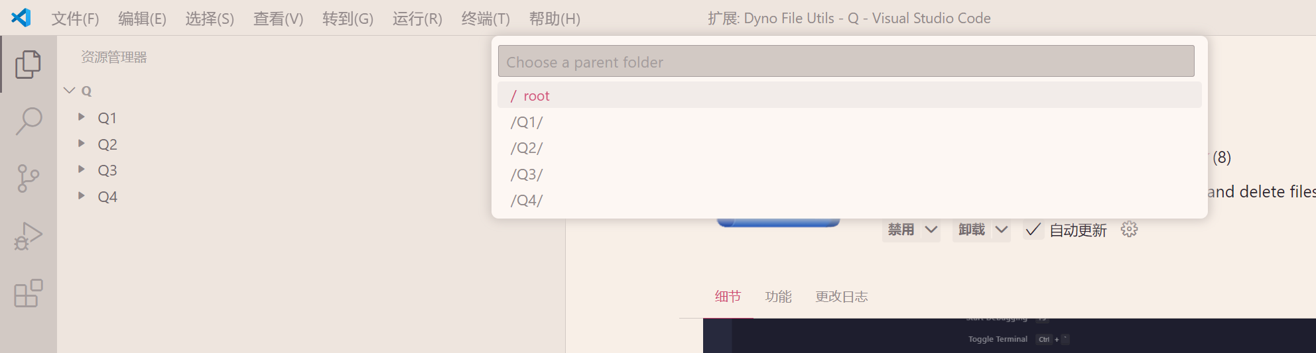Viewport: 1316px width, 353px height.
Task: Open the 文件(F) menu
Action: click(75, 19)
